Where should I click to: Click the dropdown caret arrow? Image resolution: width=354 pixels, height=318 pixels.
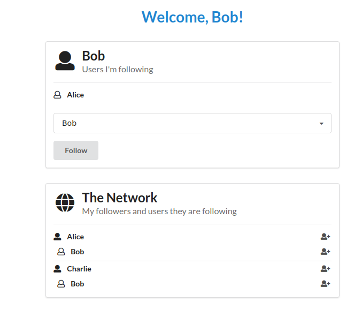(x=321, y=124)
